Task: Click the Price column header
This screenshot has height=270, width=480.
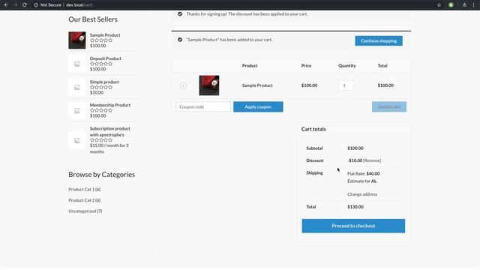Action: tap(306, 66)
